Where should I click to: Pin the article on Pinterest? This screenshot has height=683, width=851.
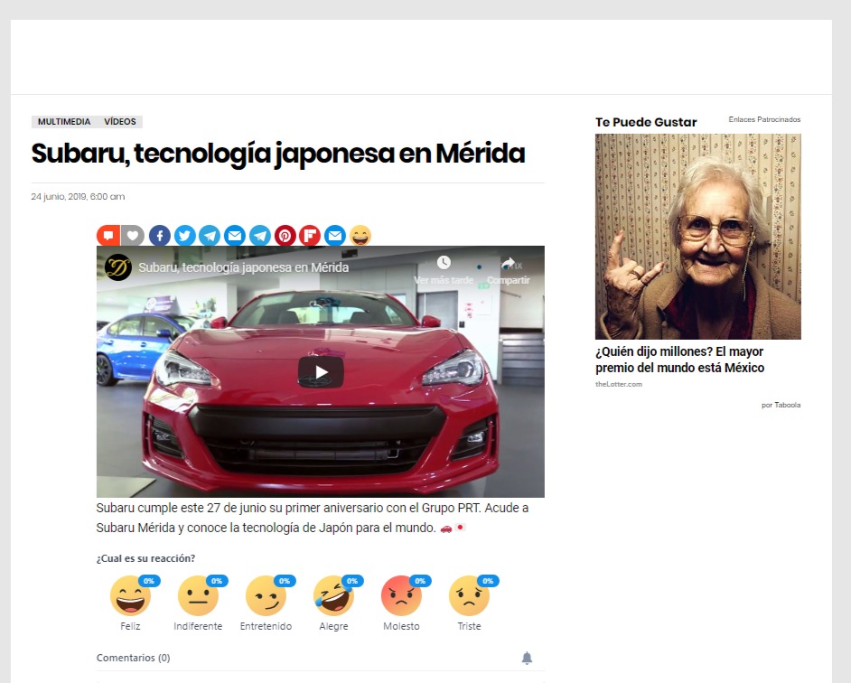tap(285, 236)
